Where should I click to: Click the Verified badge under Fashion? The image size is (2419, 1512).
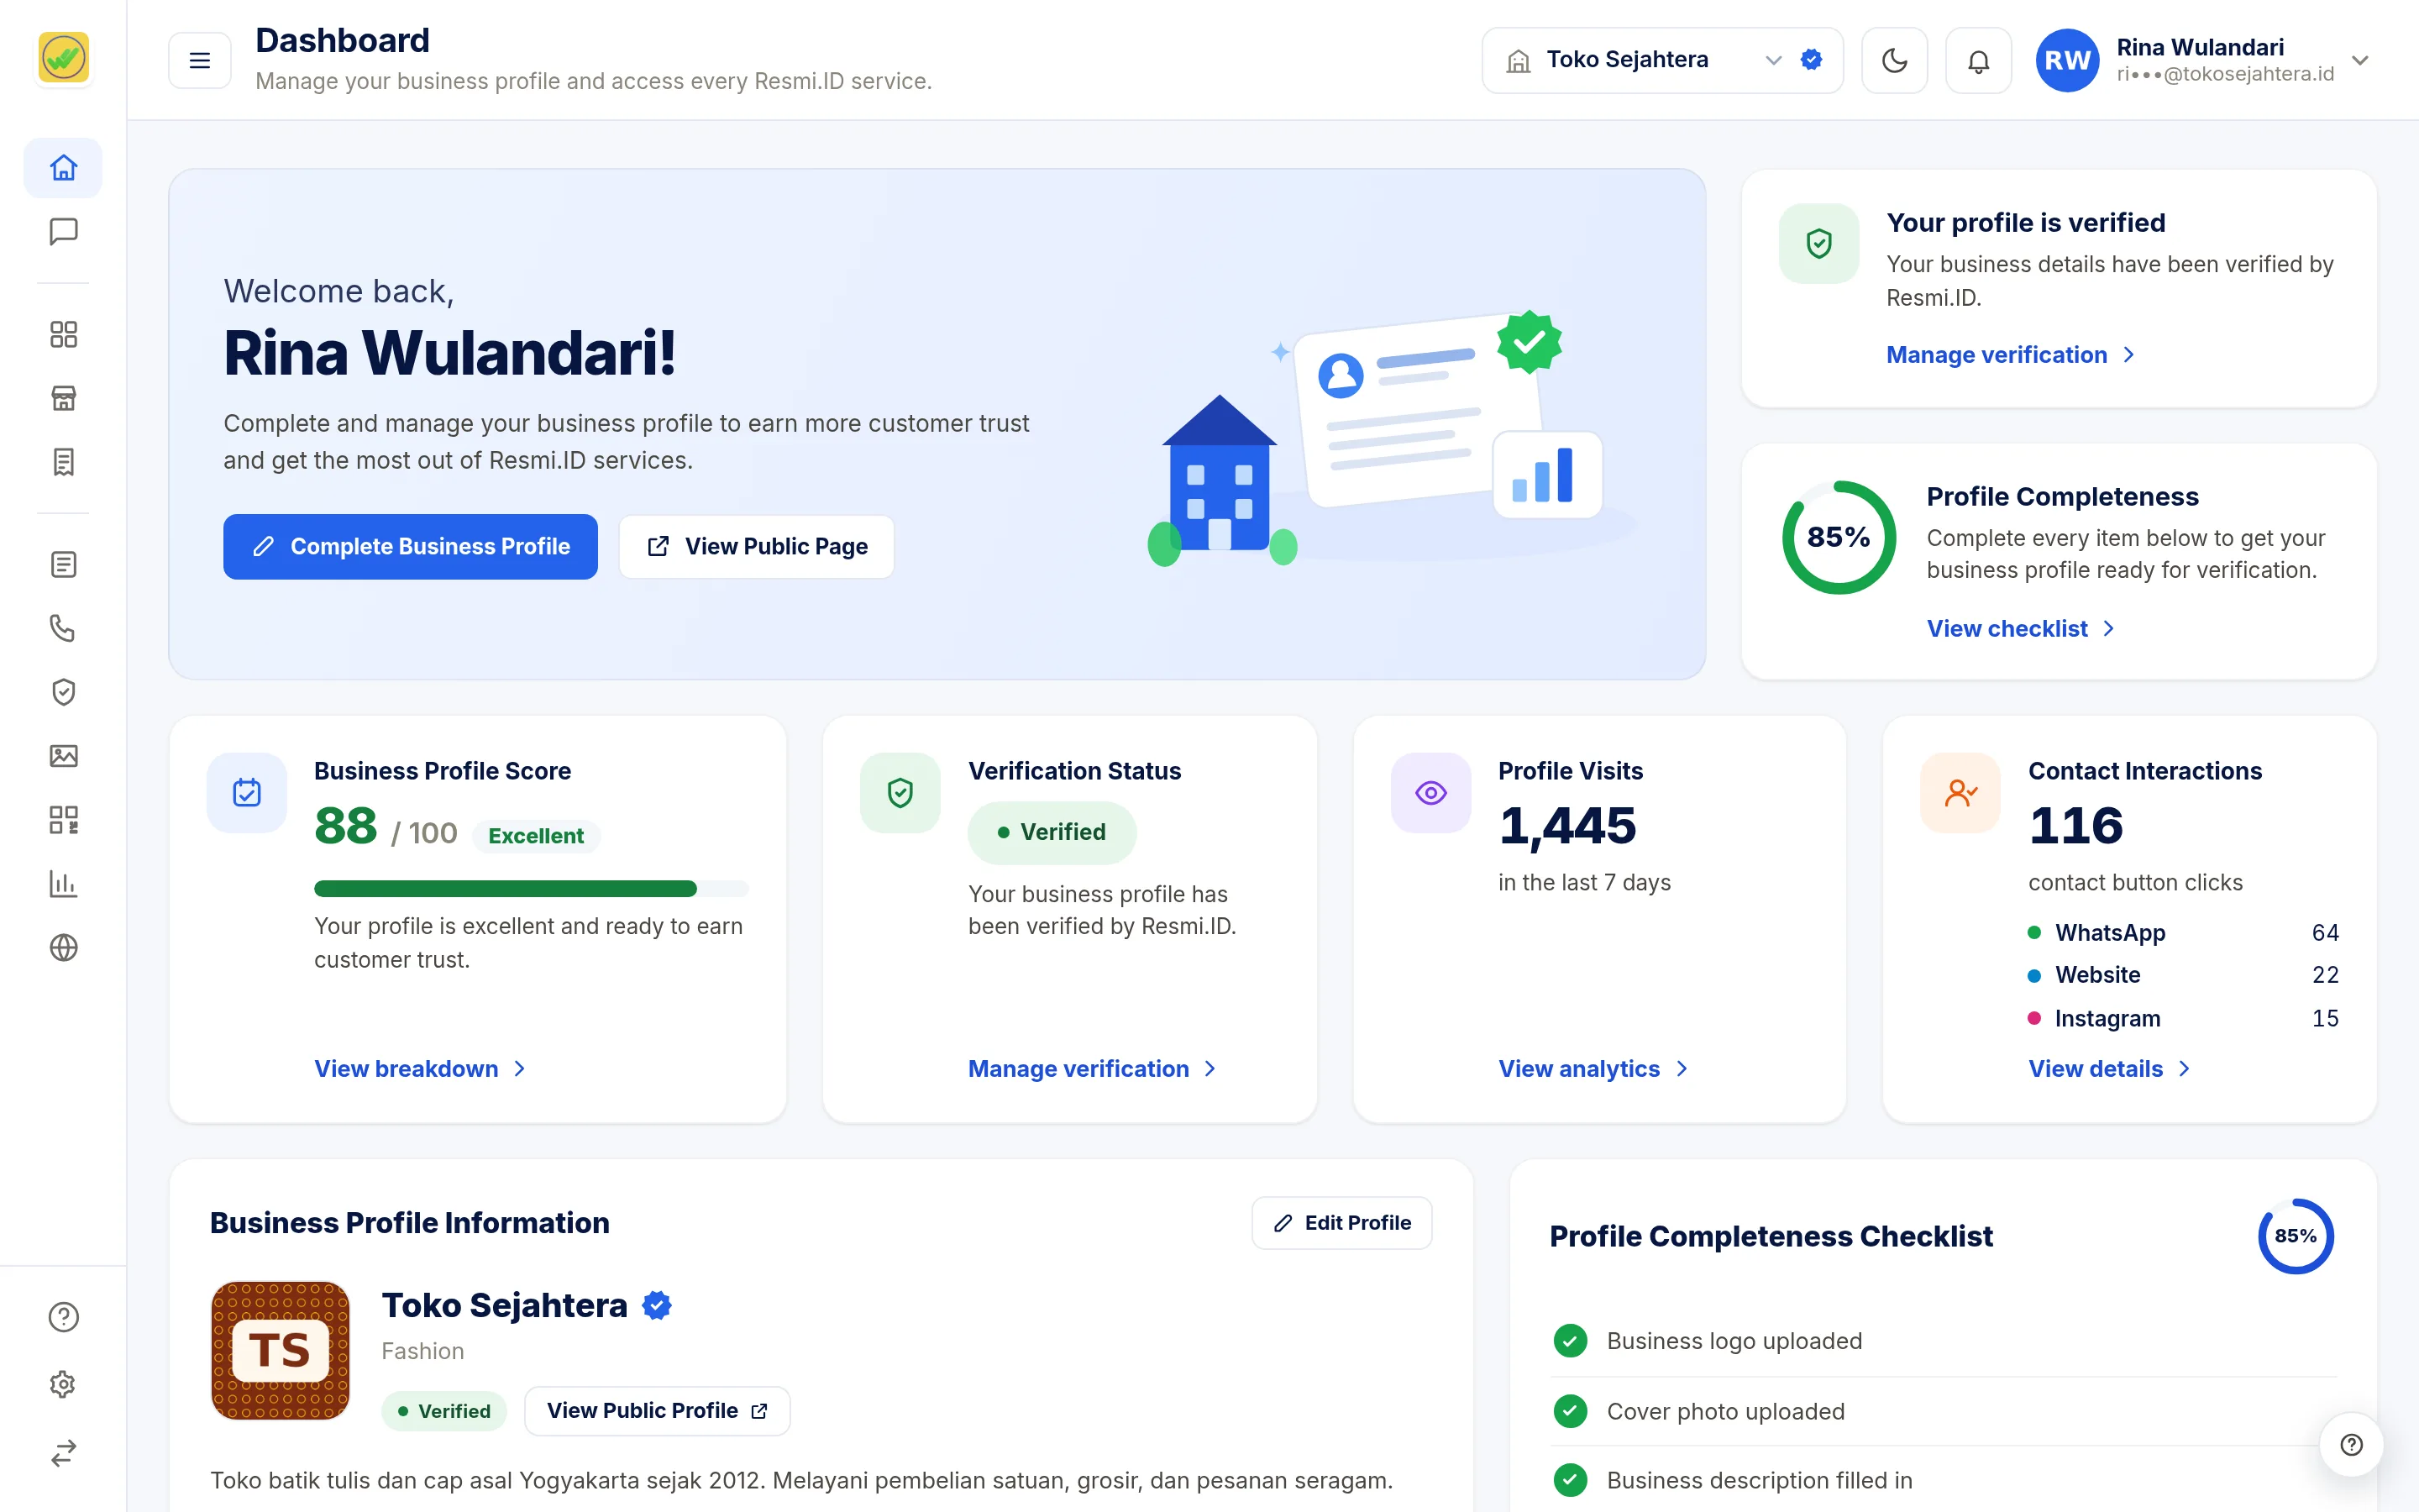(443, 1410)
